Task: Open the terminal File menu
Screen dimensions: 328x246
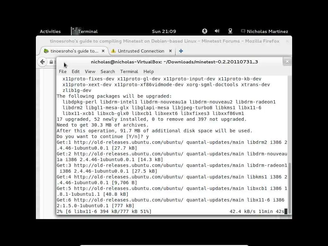Action: point(63,71)
